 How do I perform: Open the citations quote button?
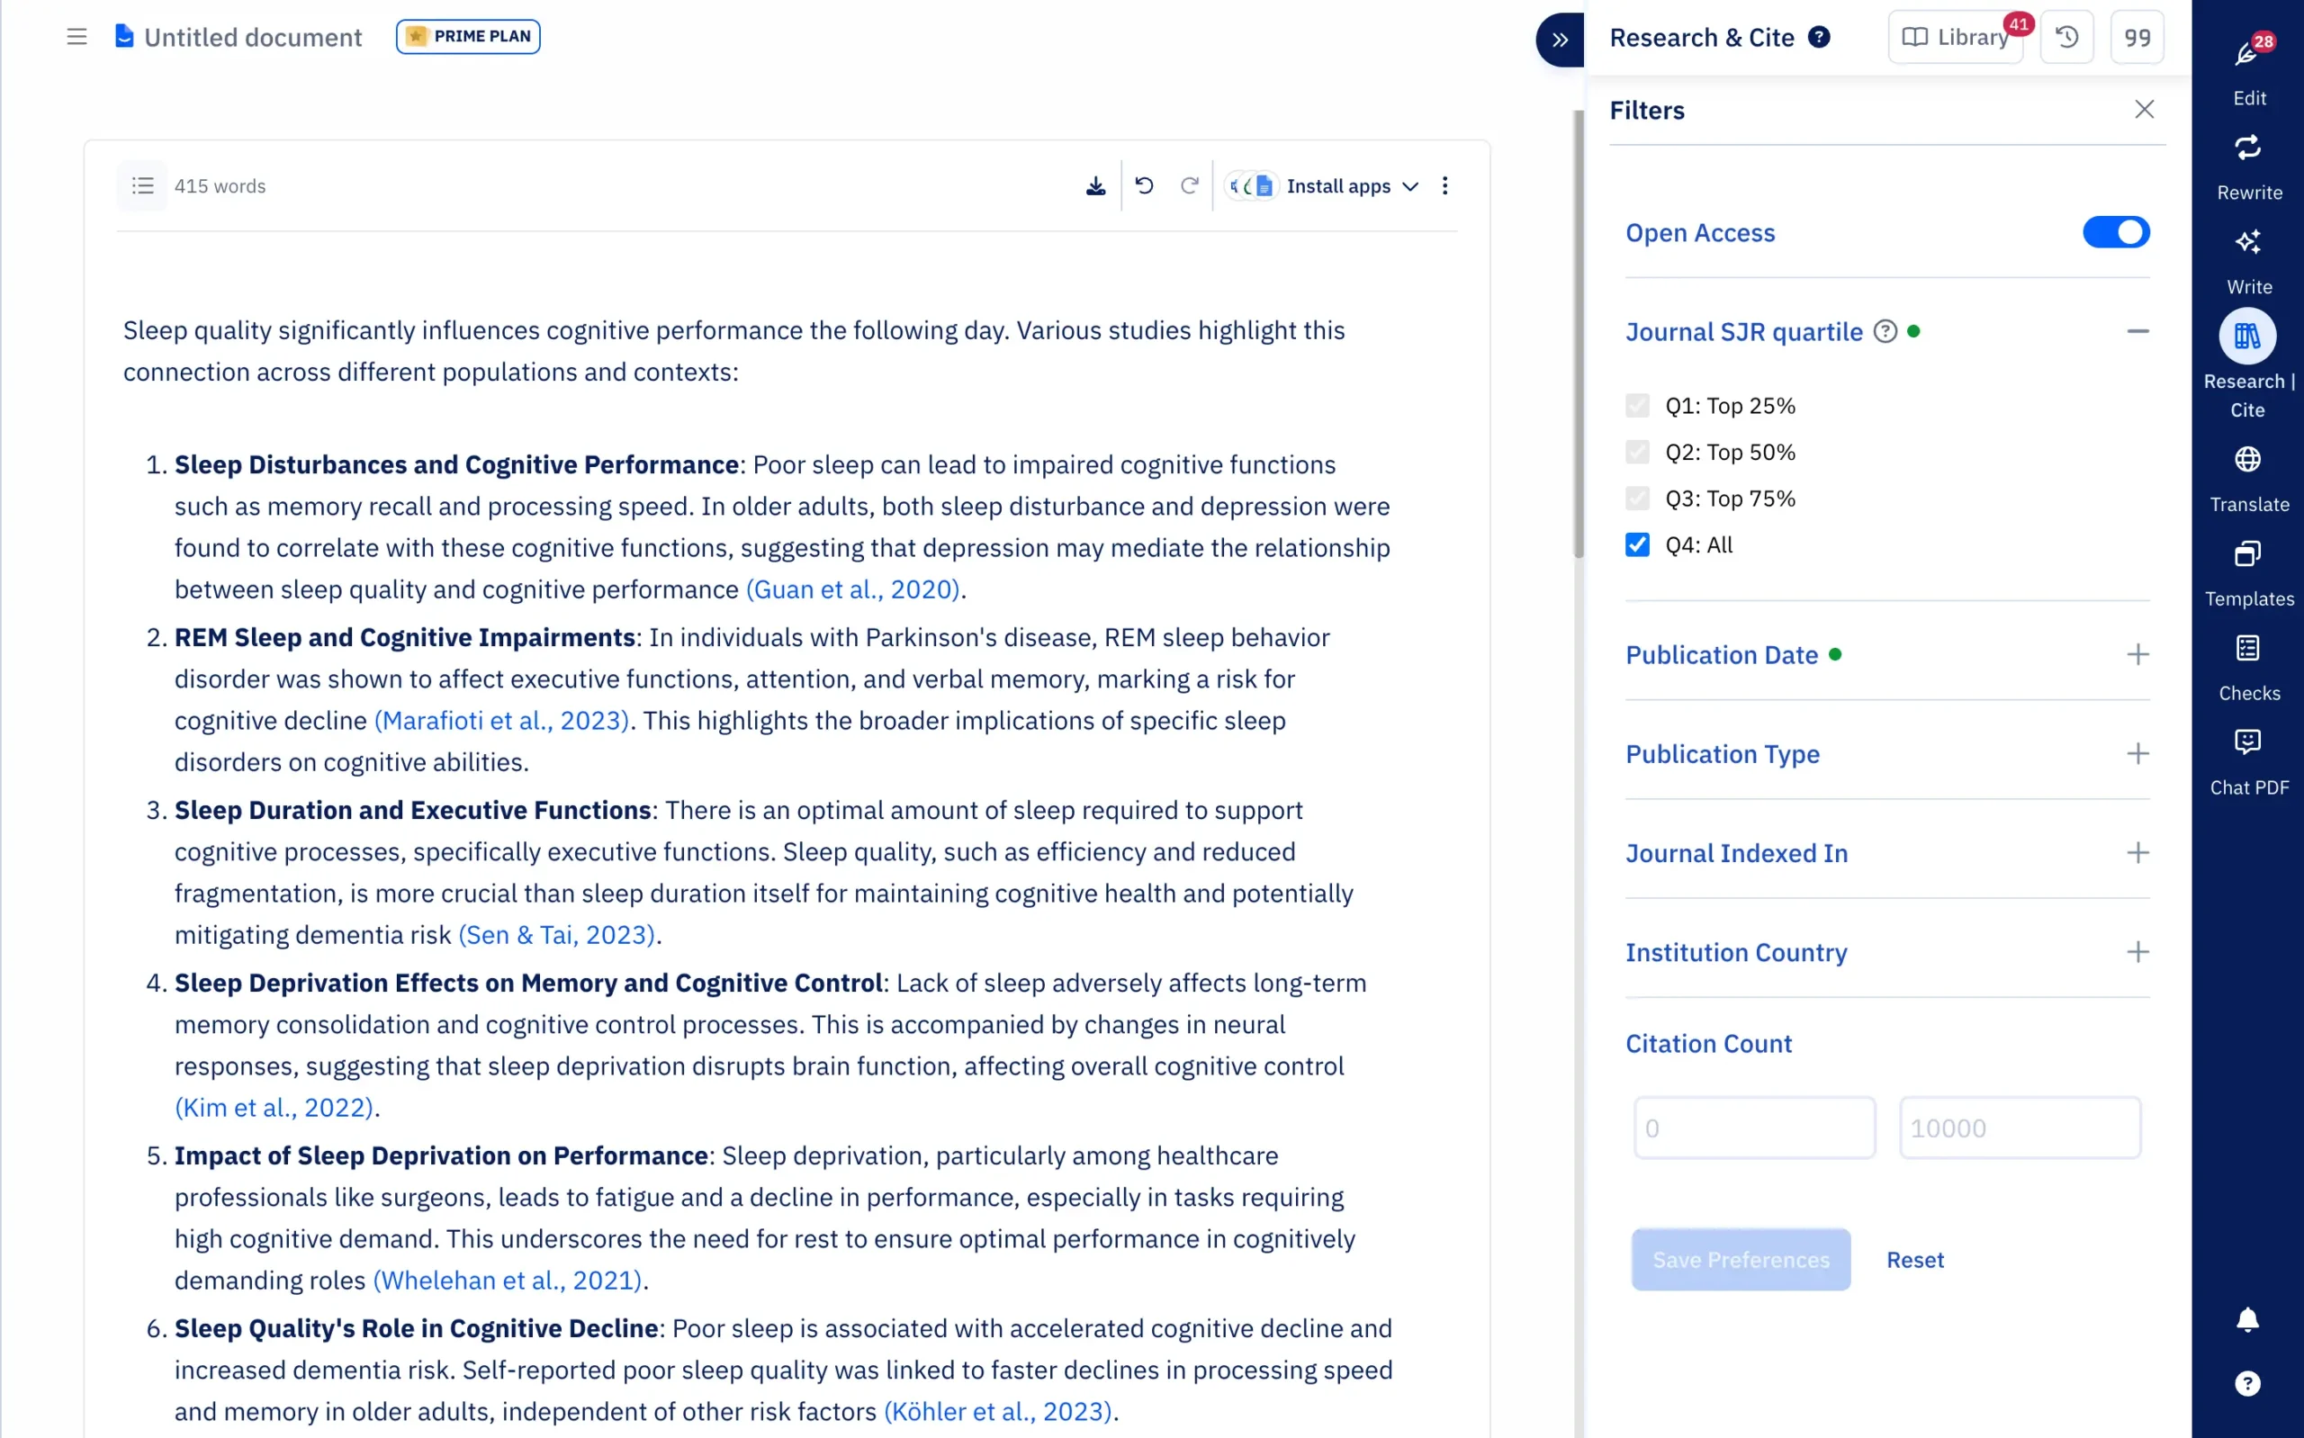click(x=2137, y=37)
